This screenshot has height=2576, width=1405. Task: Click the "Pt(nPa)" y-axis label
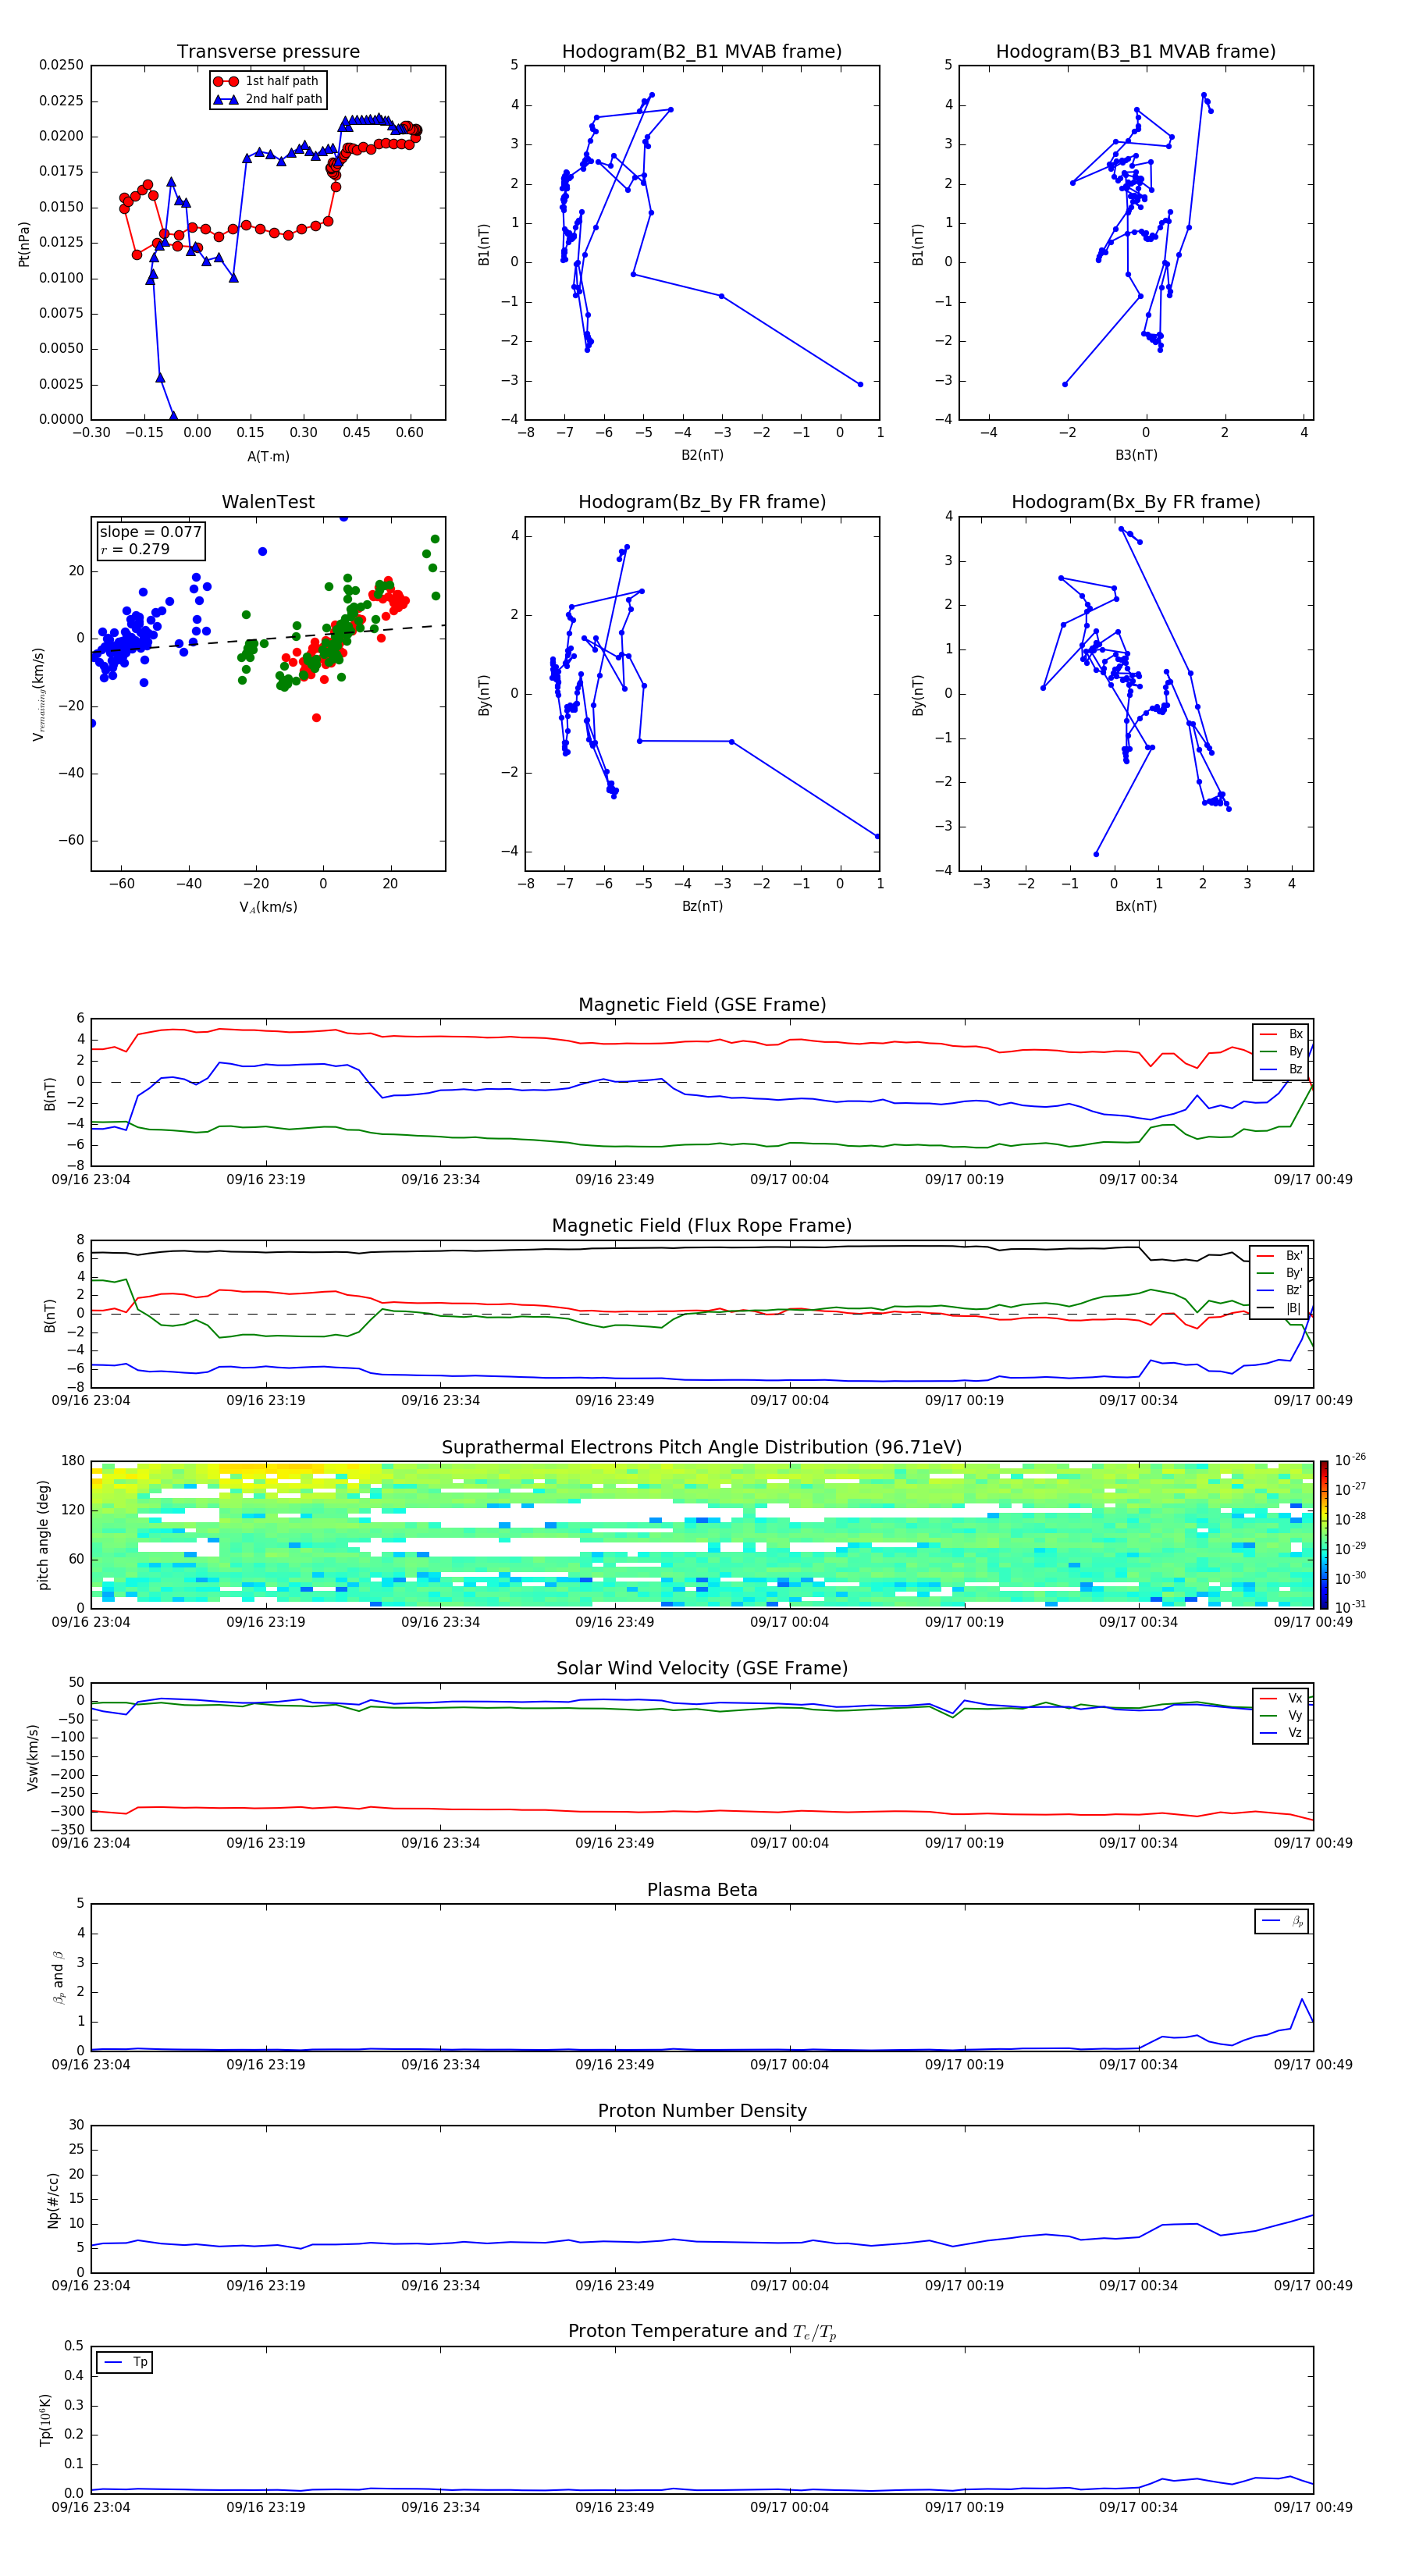tap(24, 243)
